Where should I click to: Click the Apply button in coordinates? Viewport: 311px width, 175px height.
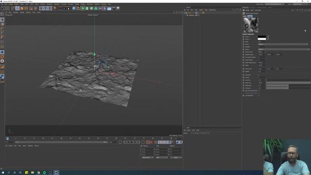(176, 157)
